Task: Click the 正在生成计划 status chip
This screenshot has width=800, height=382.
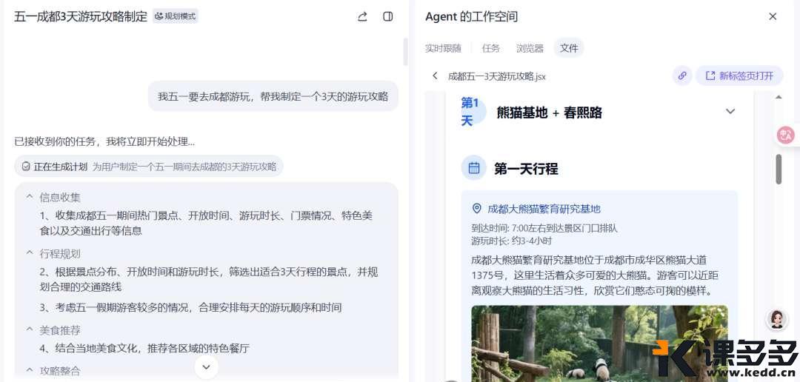Action: (148, 167)
